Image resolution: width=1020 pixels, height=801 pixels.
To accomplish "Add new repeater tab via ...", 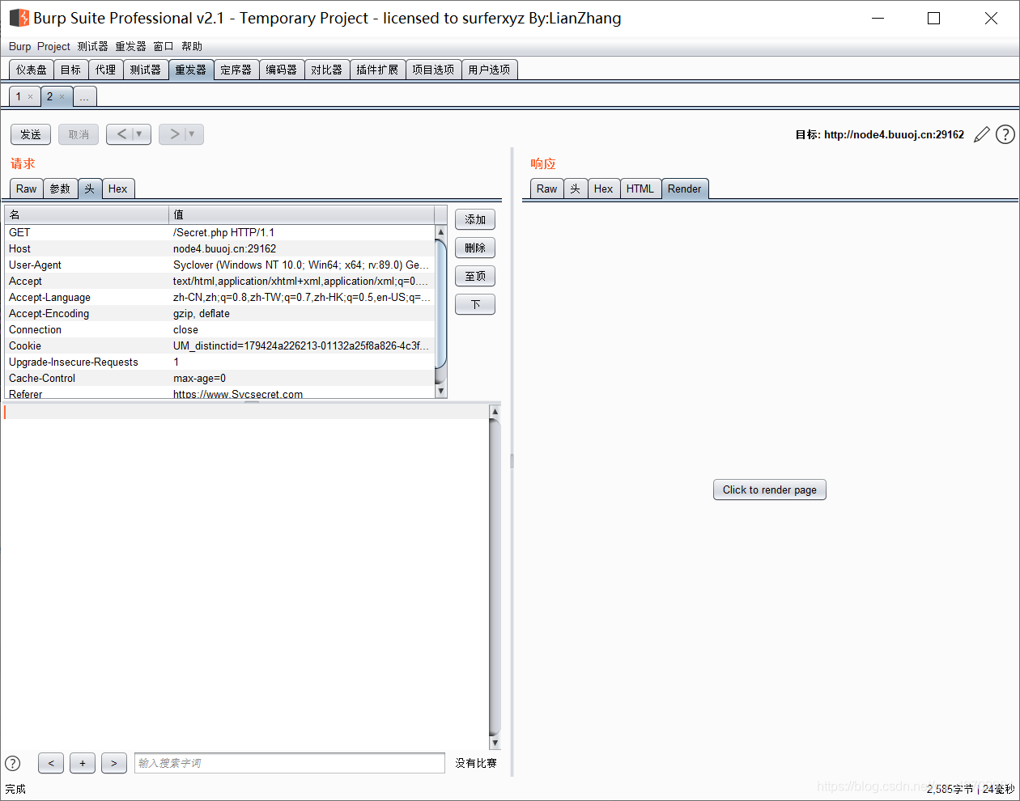I will 85,97.
